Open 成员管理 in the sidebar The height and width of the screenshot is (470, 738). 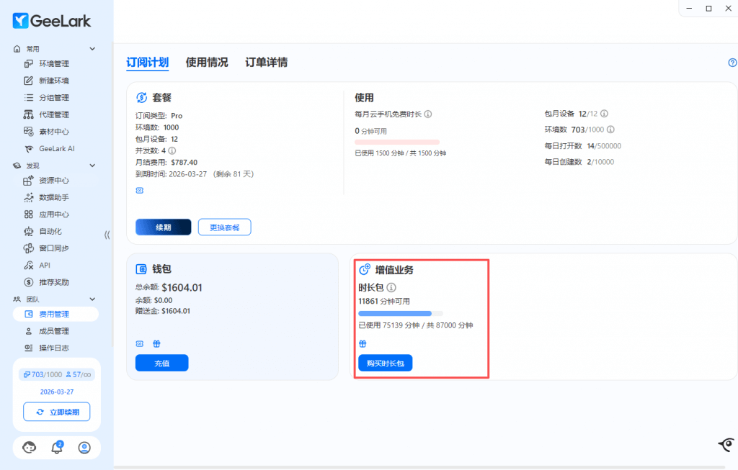point(54,331)
